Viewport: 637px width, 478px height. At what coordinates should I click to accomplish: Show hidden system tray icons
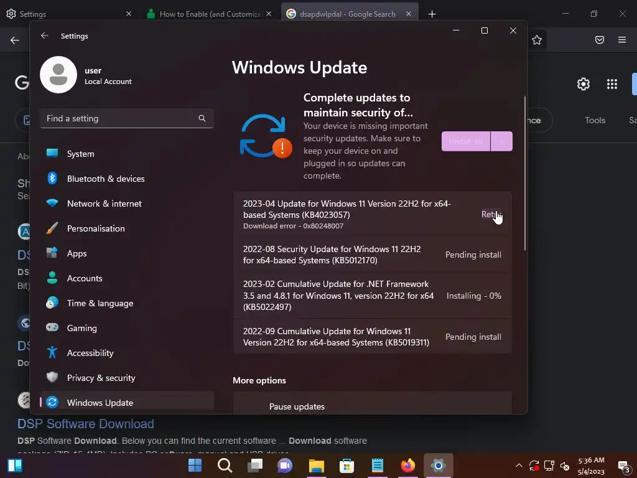pyautogui.click(x=519, y=466)
